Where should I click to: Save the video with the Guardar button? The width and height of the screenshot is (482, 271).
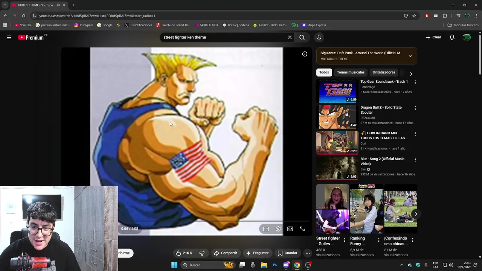287,253
